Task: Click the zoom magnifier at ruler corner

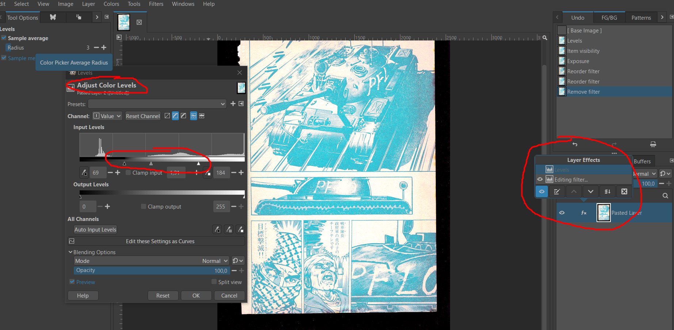Action: point(545,38)
